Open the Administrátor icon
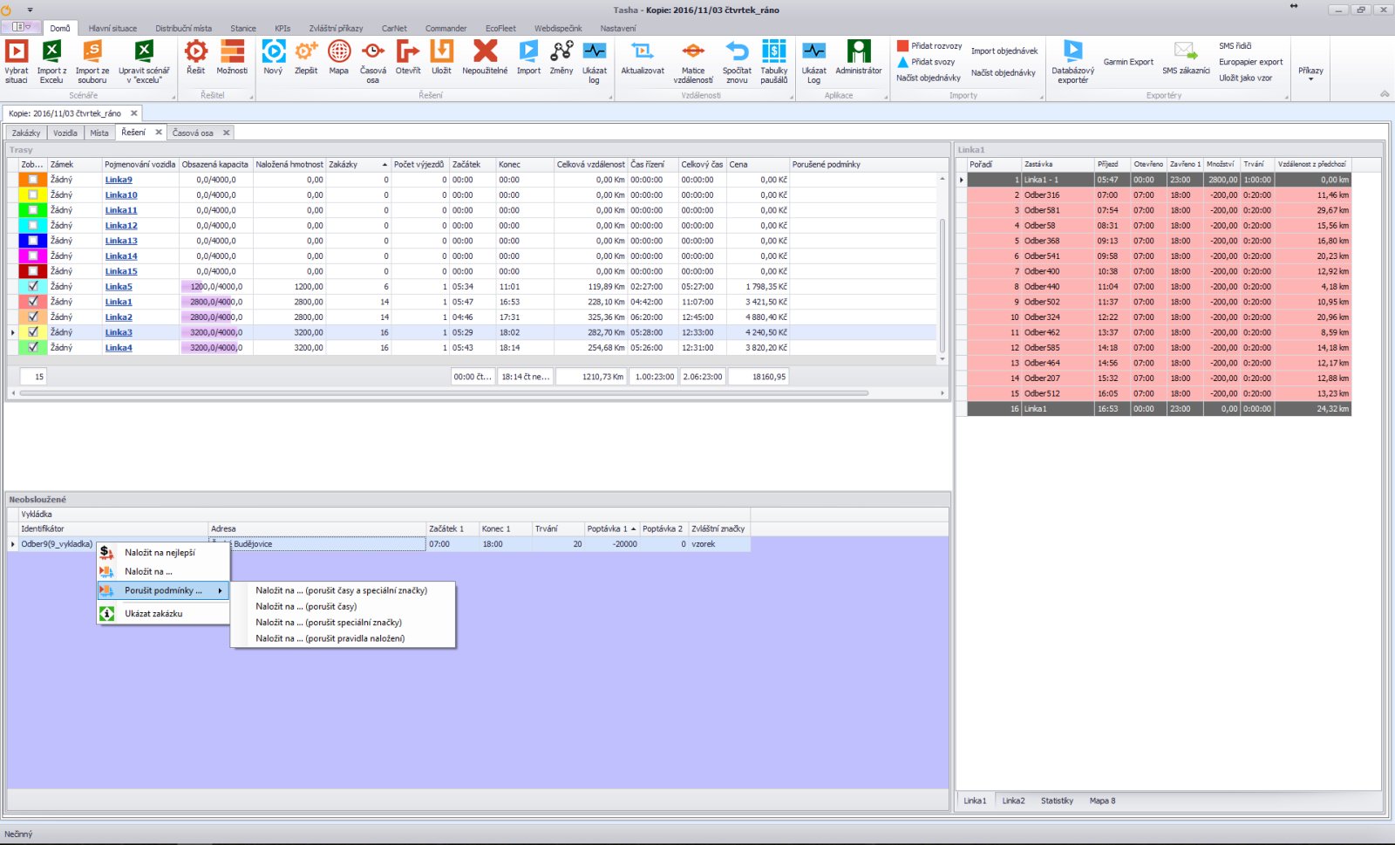The height and width of the screenshot is (845, 1395). (x=859, y=51)
